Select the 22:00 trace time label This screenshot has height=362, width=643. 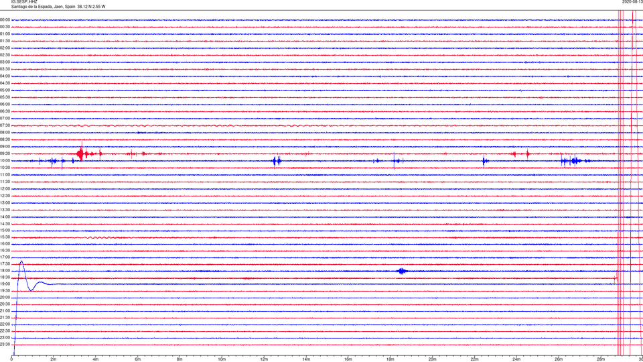5,324
